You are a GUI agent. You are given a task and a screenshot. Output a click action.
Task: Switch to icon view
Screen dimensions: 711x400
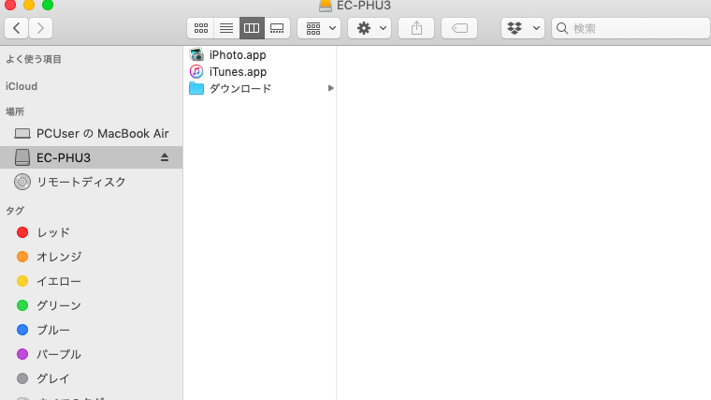201,28
